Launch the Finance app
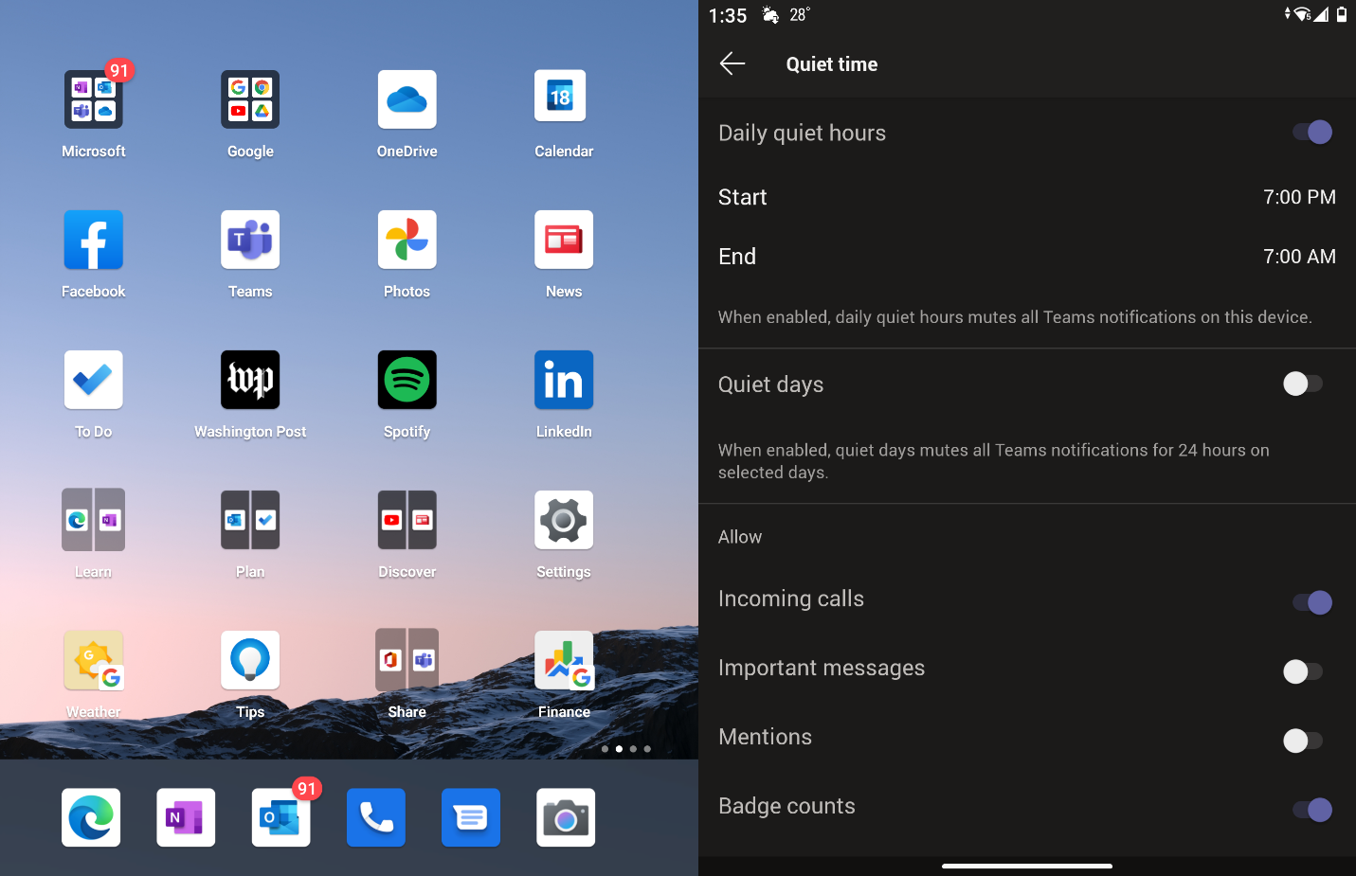Image resolution: width=1356 pixels, height=876 pixels. pyautogui.click(x=564, y=660)
